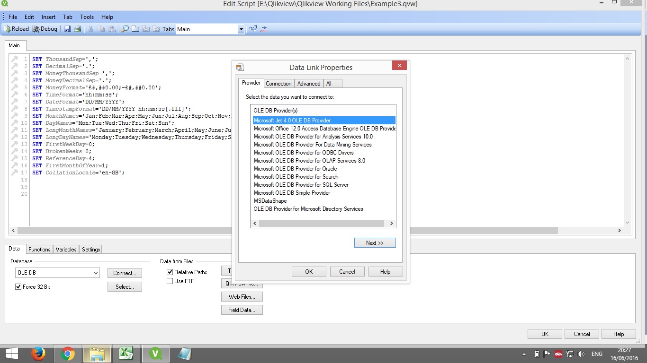The image size is (647, 363).
Task: Launch Firefox from the taskbar
Action: pyautogui.click(x=38, y=354)
